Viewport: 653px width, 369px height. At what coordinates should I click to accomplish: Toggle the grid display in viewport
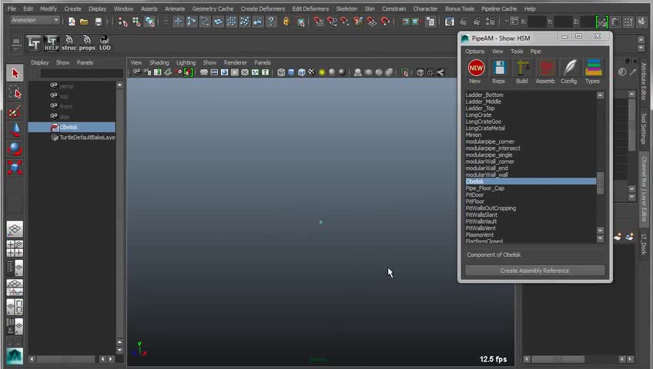pyautogui.click(x=203, y=72)
